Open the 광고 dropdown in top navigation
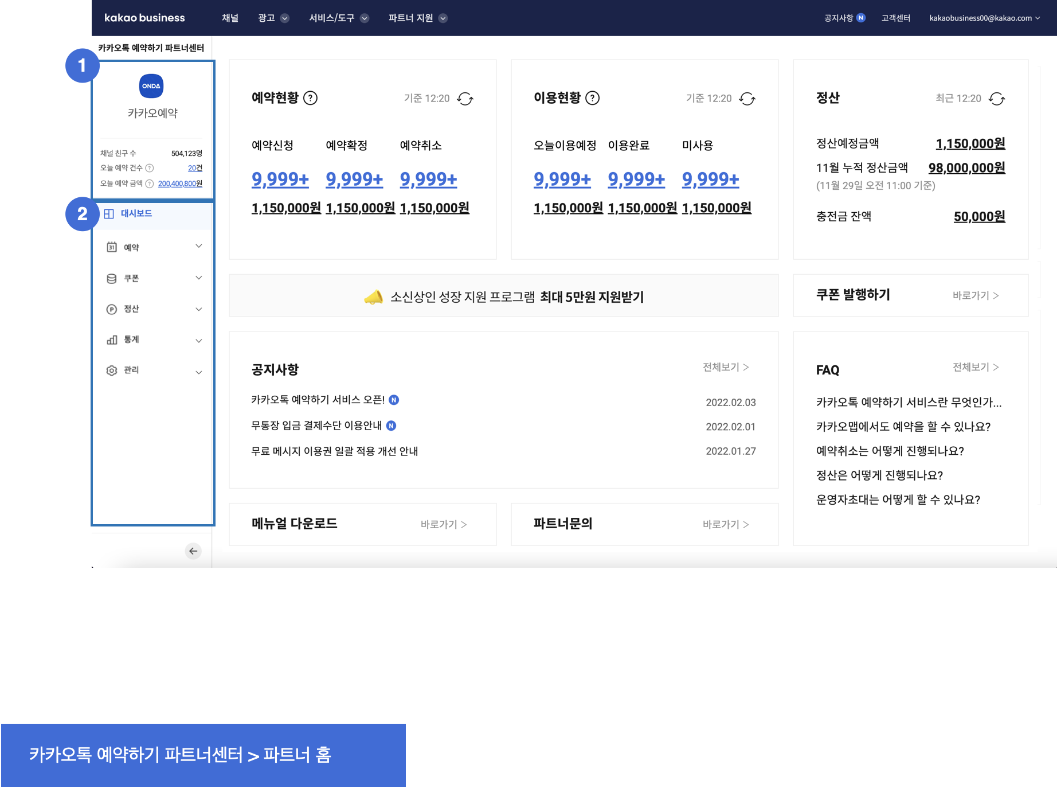Image resolution: width=1057 pixels, height=788 pixels. [x=273, y=18]
